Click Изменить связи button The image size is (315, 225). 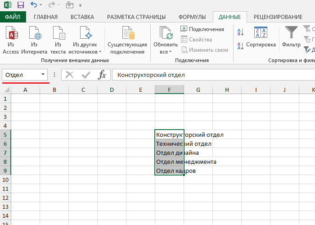205,50
